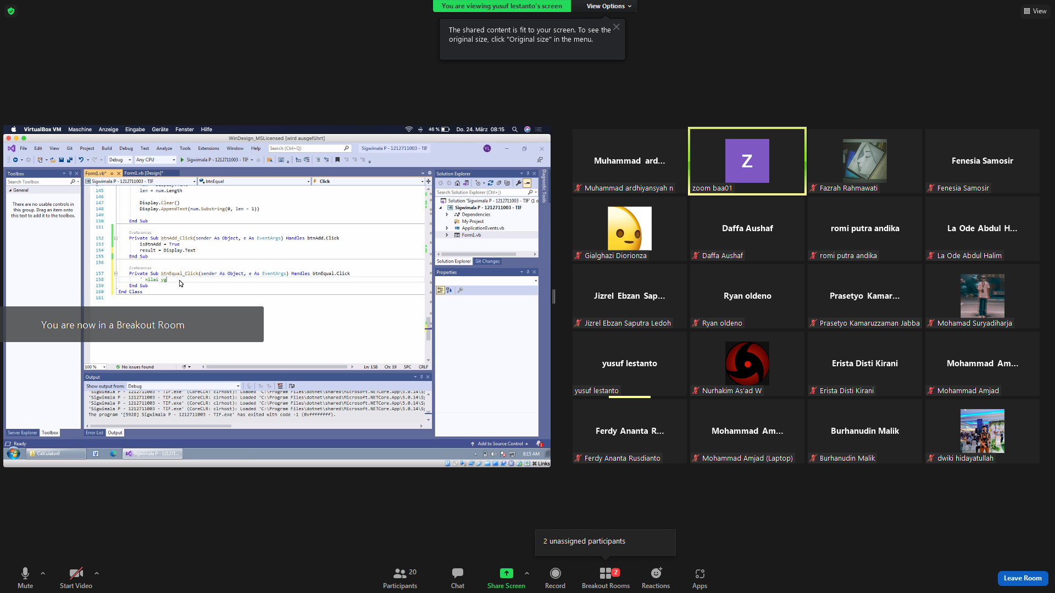Viewport: 1055px width, 593px height.
Task: Open share options arrow next to Share Screen
Action: point(527,573)
